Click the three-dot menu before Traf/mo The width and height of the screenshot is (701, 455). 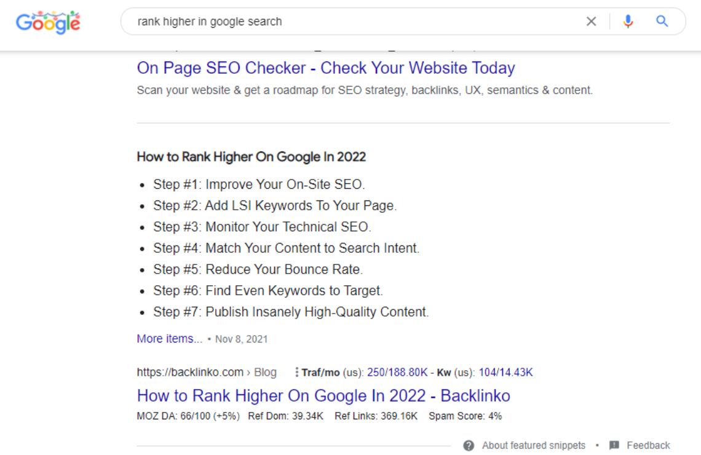pos(296,373)
